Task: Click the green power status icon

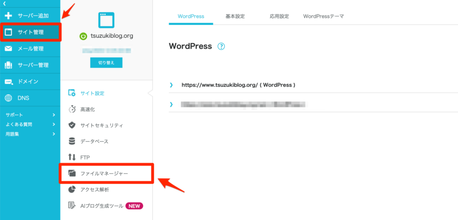Action: (x=83, y=36)
